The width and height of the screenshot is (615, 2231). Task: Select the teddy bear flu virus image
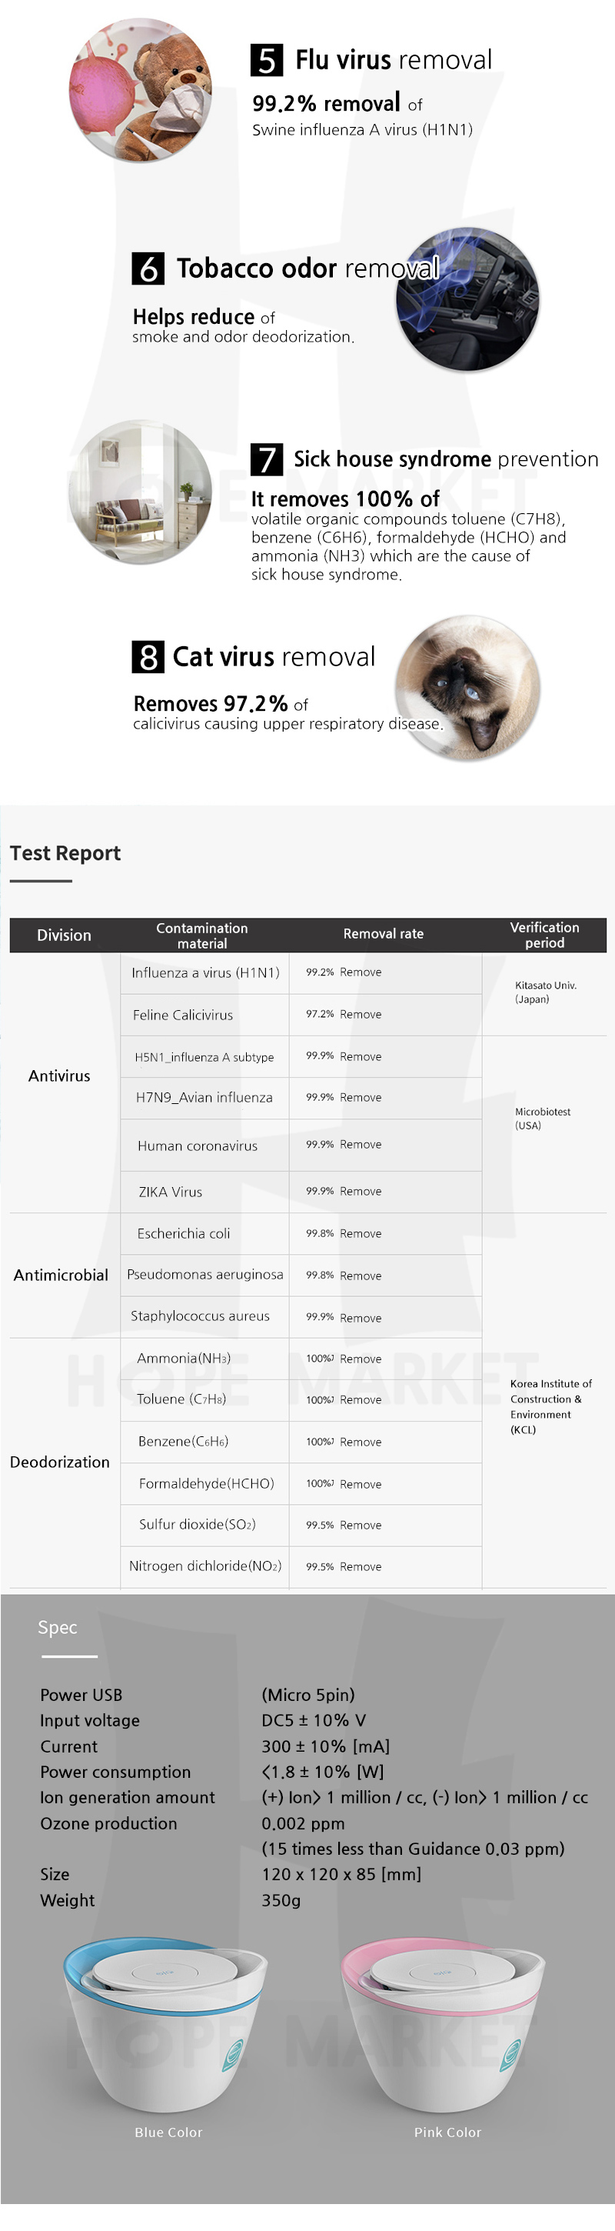click(x=141, y=90)
